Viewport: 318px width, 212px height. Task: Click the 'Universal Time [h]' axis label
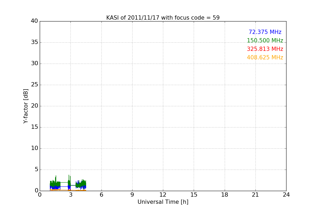[163, 202]
